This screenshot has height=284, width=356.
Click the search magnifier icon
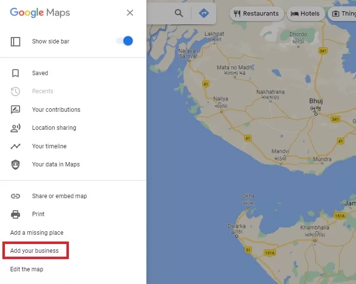coord(179,13)
